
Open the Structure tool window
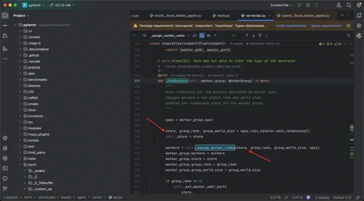(5, 49)
